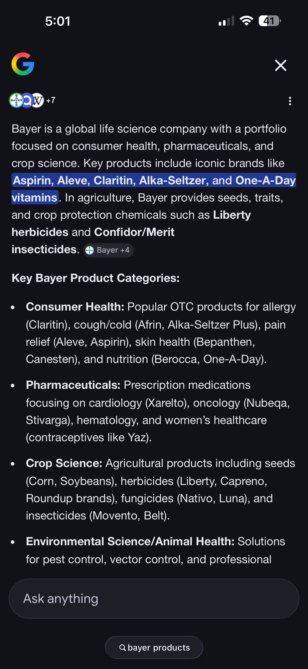Tap the Consumer Health bullet heading
Image resolution: width=308 pixels, height=669 pixels.
75,307
